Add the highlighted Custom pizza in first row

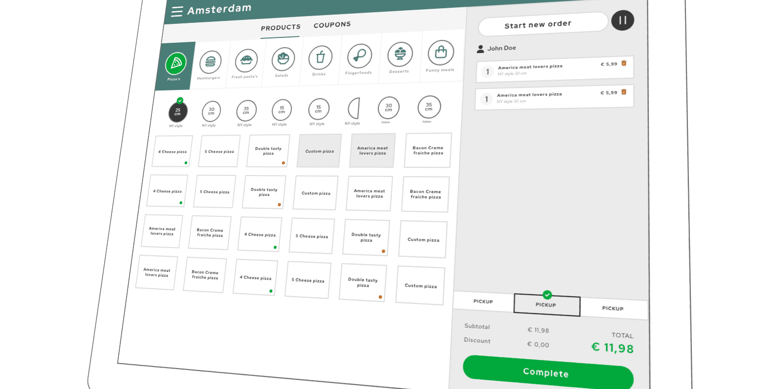pos(319,151)
